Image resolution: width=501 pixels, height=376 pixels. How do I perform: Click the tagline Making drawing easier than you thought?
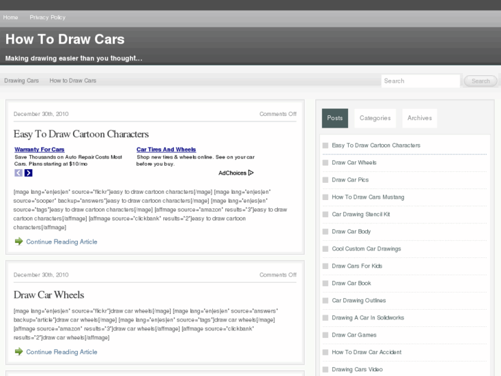pyautogui.click(x=74, y=58)
